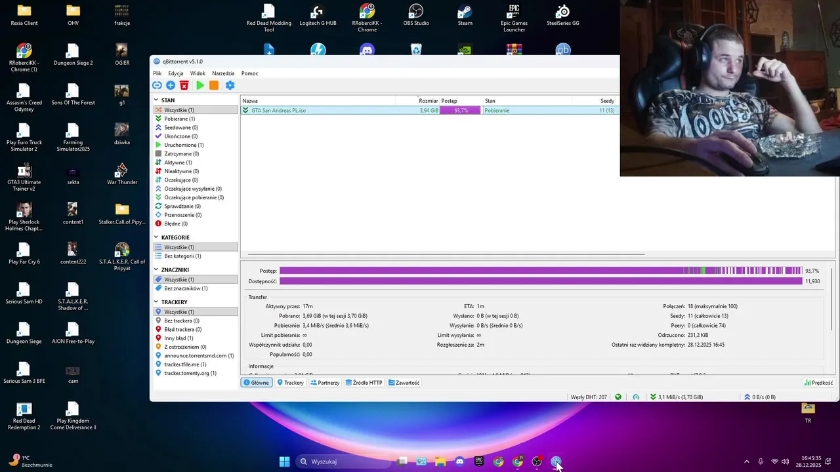
Task: Select Bez kategorii (1) filter
Action: click(x=196, y=256)
